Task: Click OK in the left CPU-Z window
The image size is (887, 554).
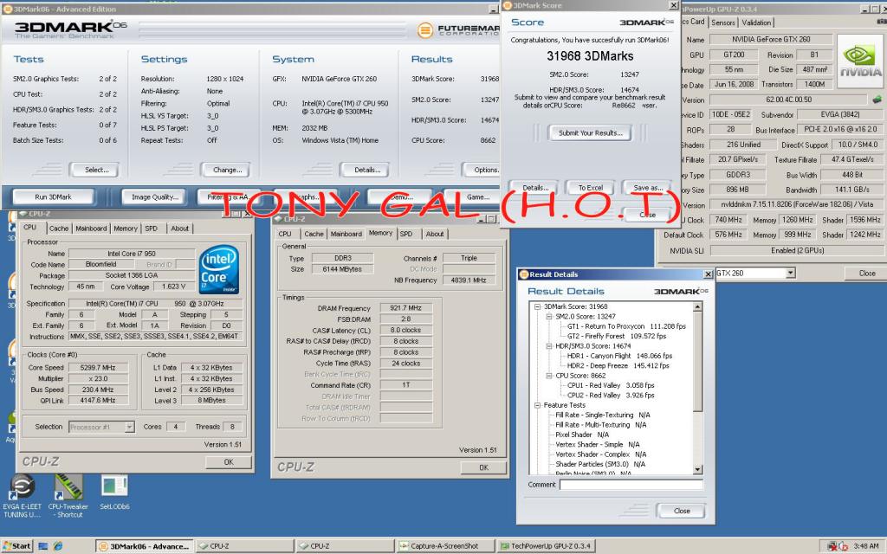Action: (x=229, y=462)
